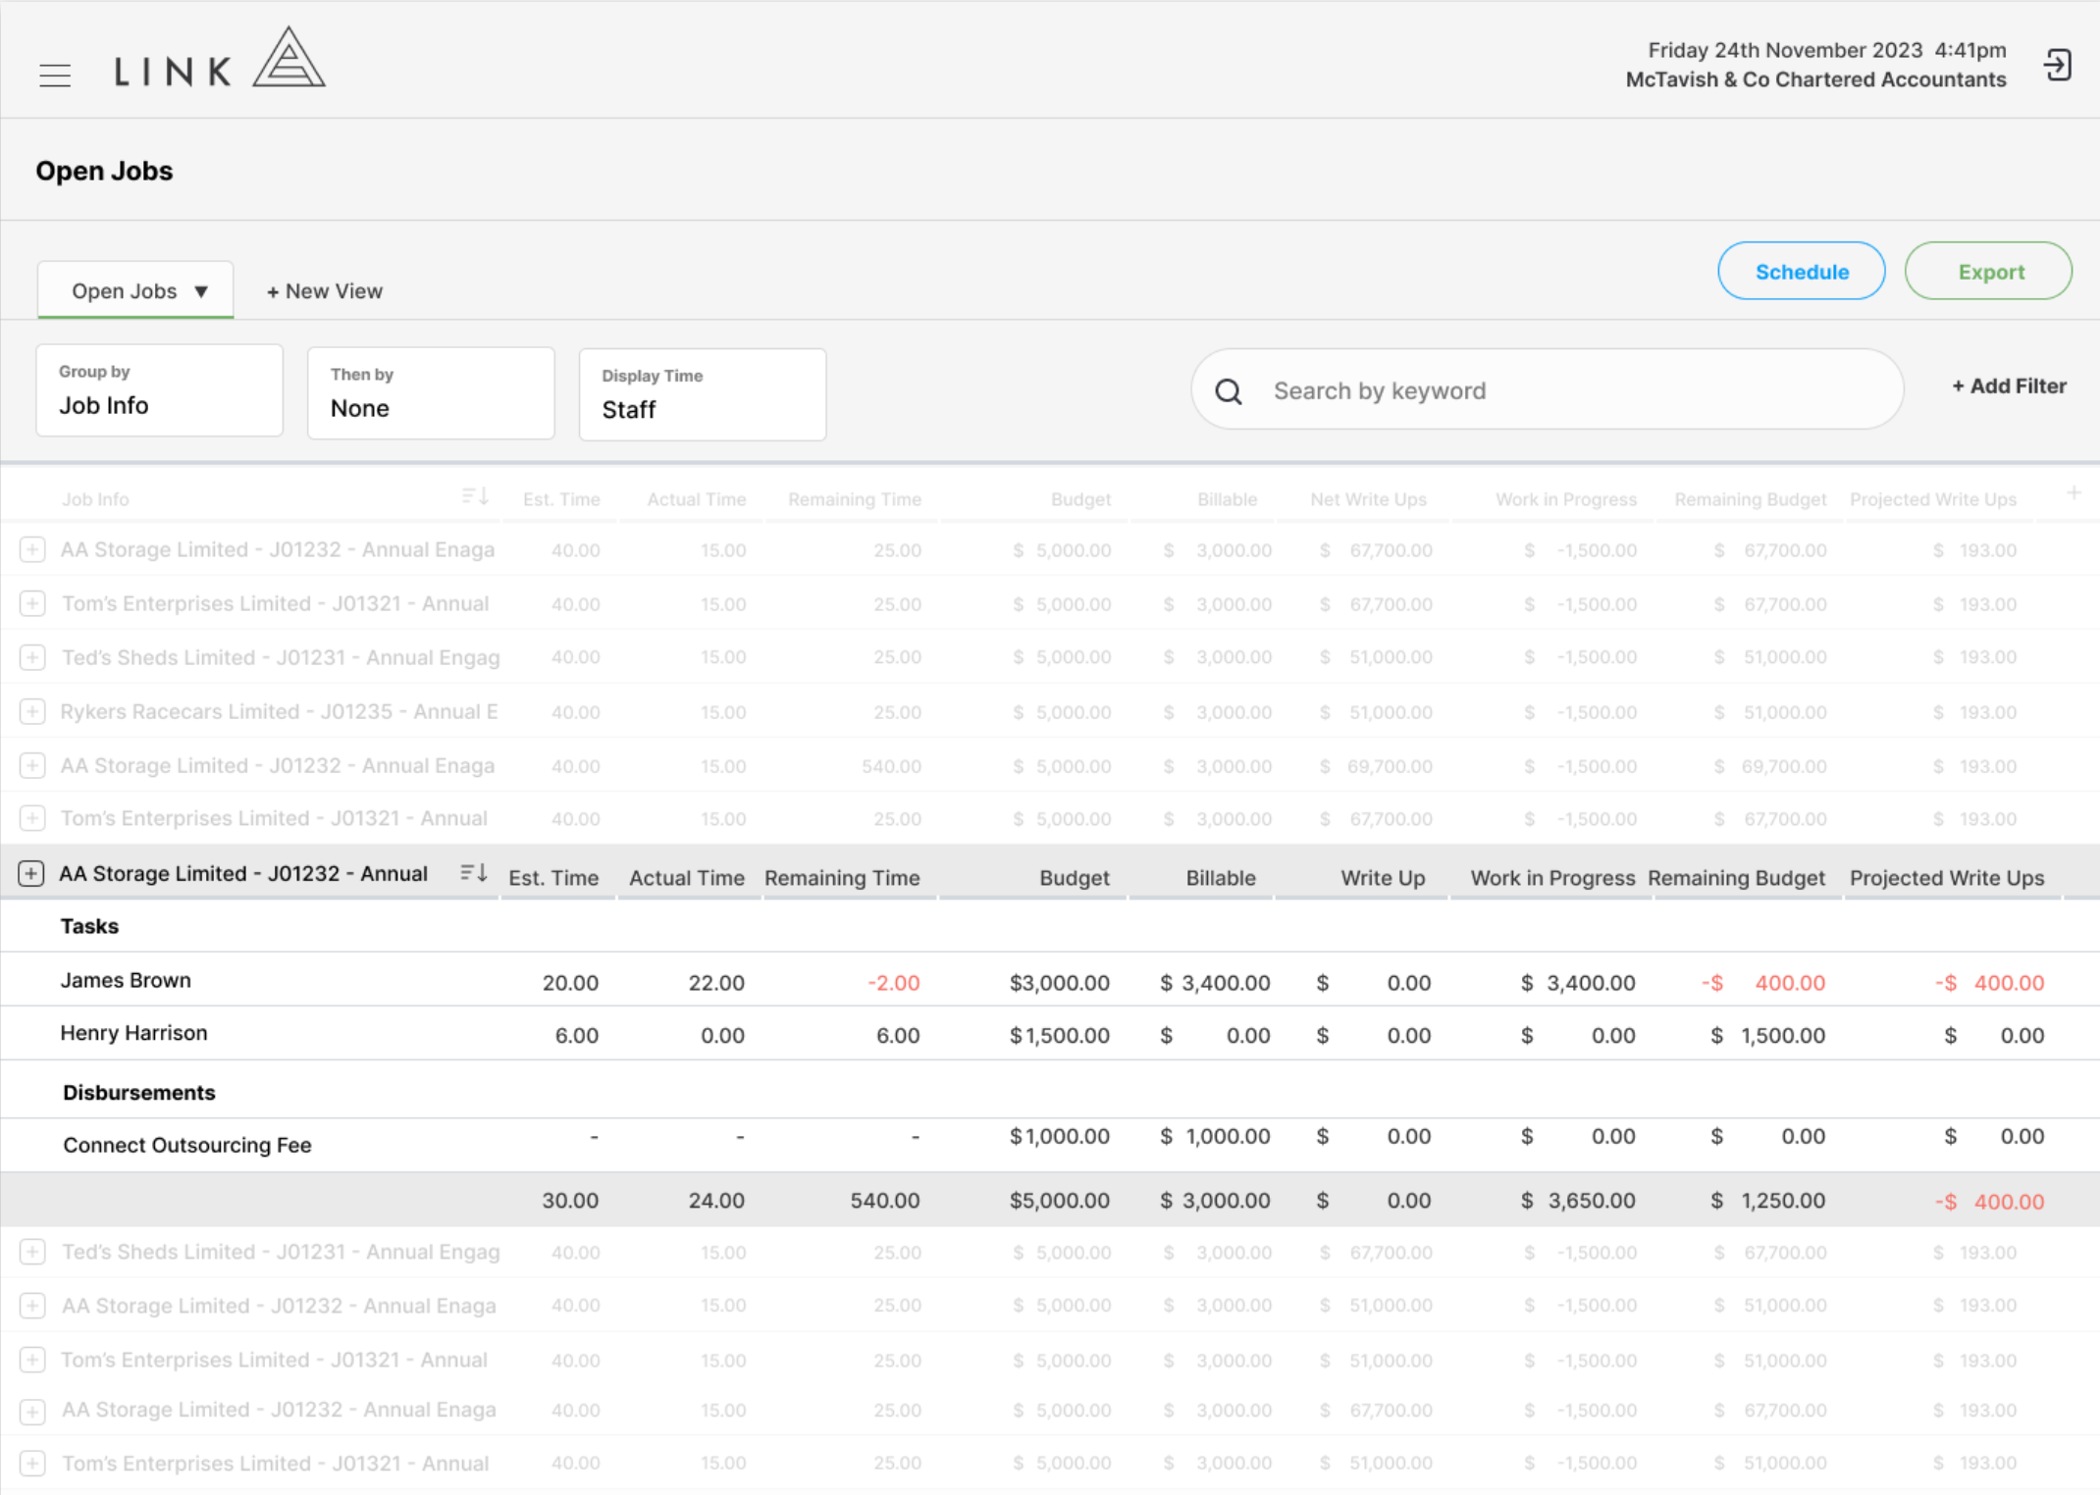Click the Export button
Viewport: 2100px width, 1495px height.
pyautogui.click(x=1989, y=271)
